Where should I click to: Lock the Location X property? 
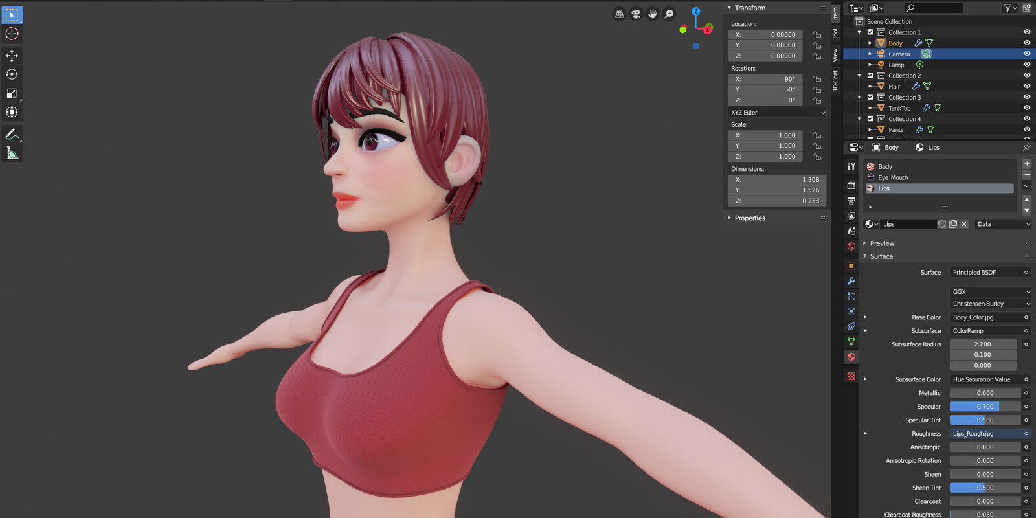point(817,35)
